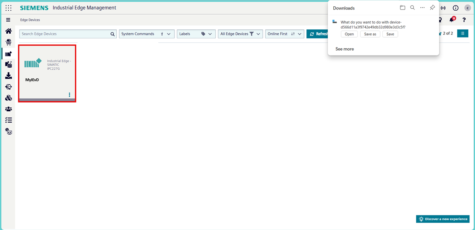
Task: Open the app launcher grid icon top left
Action: 8,8
